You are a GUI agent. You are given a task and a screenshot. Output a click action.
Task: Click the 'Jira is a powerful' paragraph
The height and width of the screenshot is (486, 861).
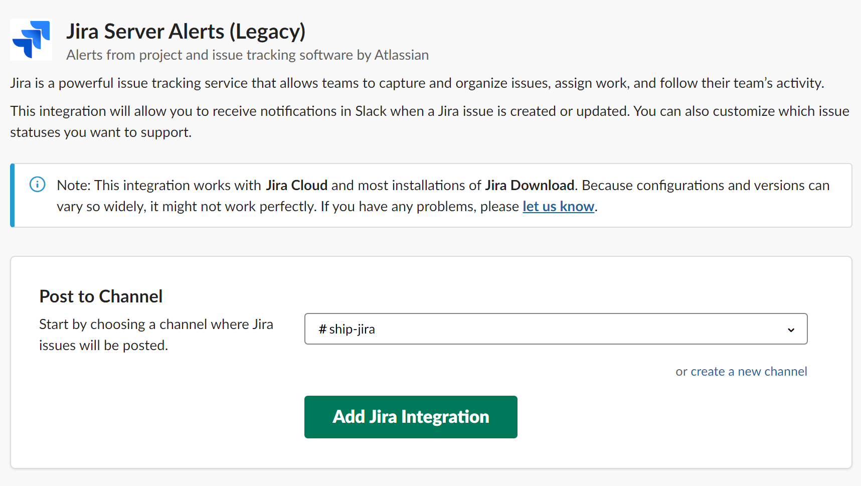416,83
